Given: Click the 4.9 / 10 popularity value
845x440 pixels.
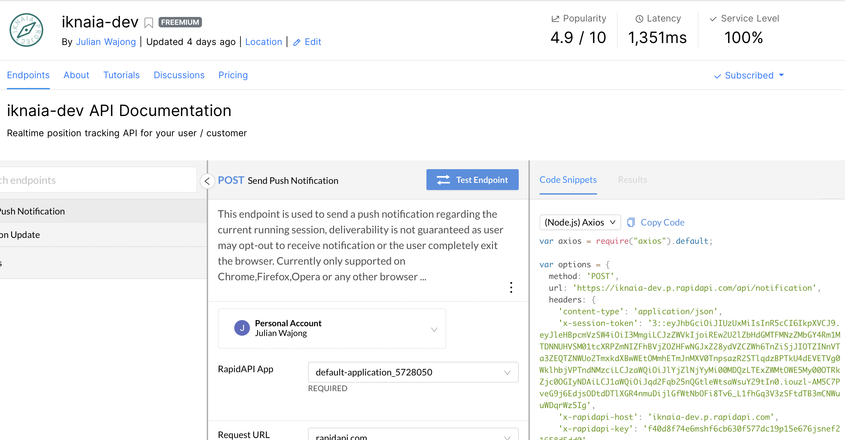Looking at the screenshot, I should 578,37.
